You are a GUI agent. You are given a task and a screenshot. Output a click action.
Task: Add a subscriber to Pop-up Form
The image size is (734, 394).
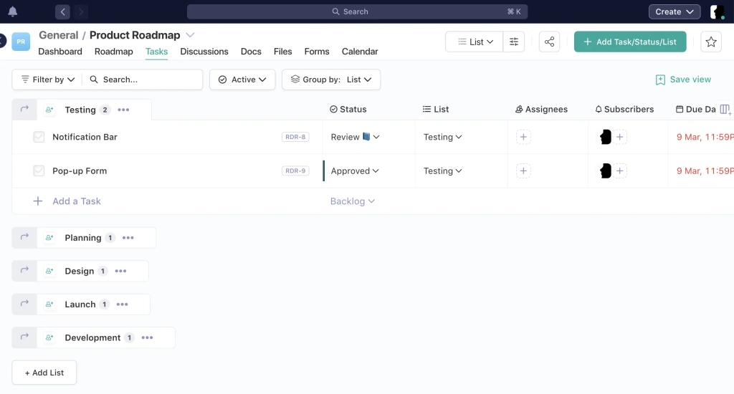[620, 170]
